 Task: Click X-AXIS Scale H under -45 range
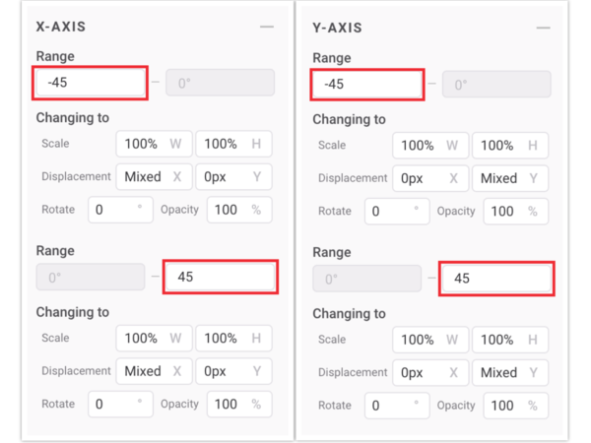(232, 144)
